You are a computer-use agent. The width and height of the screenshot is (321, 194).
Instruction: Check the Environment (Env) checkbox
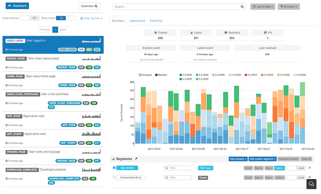point(114,178)
